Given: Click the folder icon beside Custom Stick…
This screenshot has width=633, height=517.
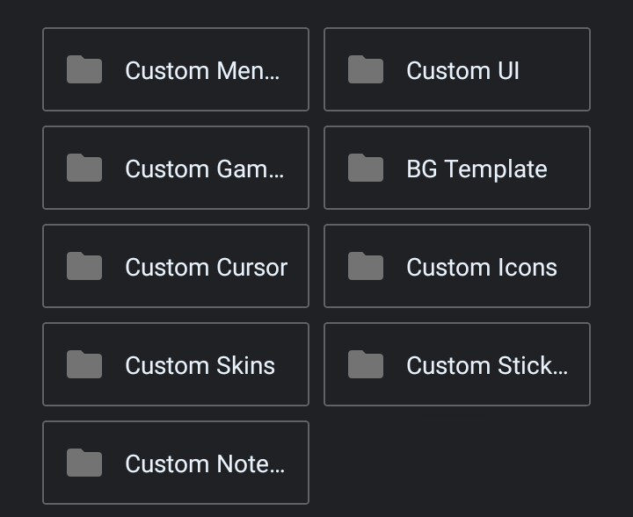Looking at the screenshot, I should 366,365.
